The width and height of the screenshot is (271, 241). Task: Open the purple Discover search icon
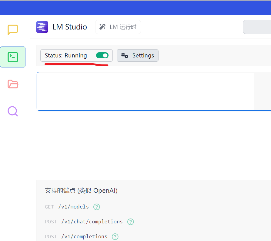click(13, 111)
